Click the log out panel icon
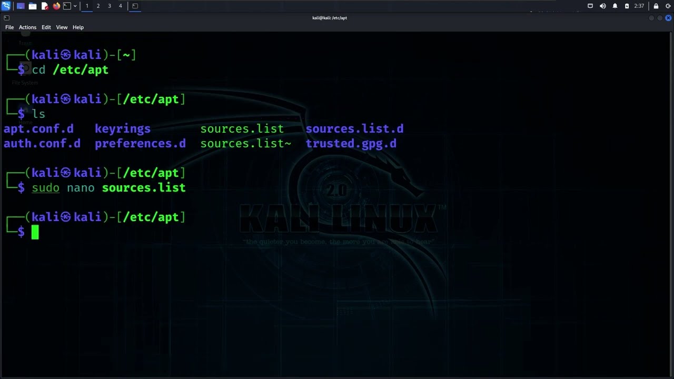The image size is (674, 379). [668, 6]
